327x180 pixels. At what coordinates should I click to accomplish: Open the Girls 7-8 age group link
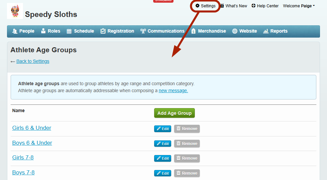(x=23, y=157)
